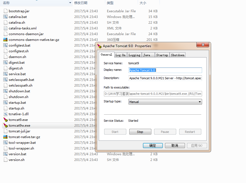
Task: Click the disabled Start button
Action: point(115,132)
